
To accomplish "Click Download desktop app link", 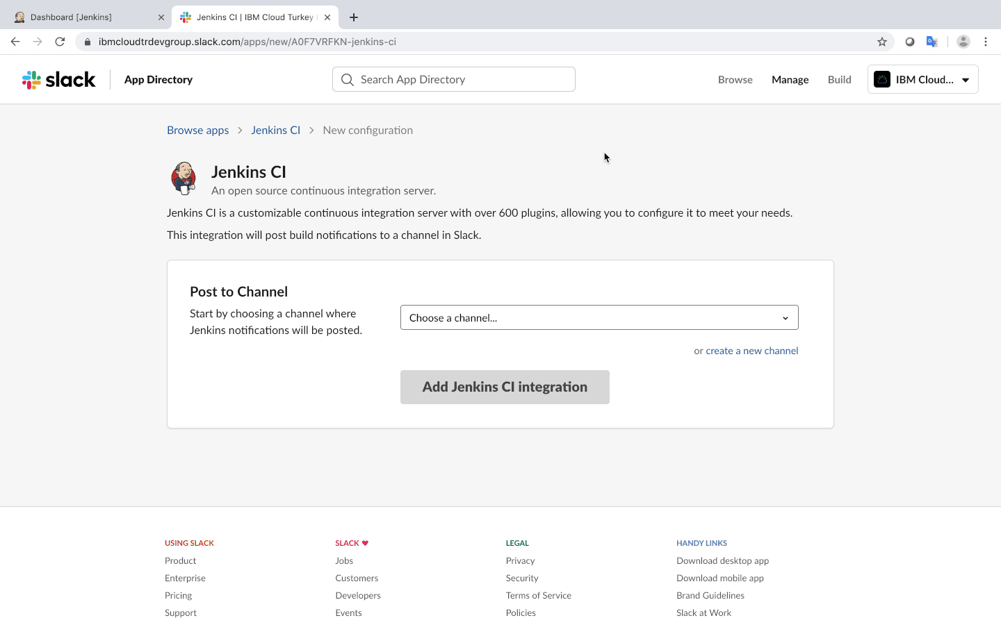I will pyautogui.click(x=723, y=560).
